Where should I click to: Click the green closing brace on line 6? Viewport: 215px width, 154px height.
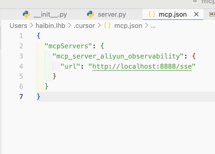46,86
